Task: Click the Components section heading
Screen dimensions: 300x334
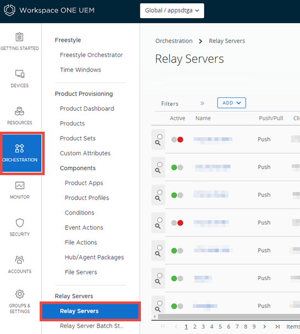Action: (78, 168)
